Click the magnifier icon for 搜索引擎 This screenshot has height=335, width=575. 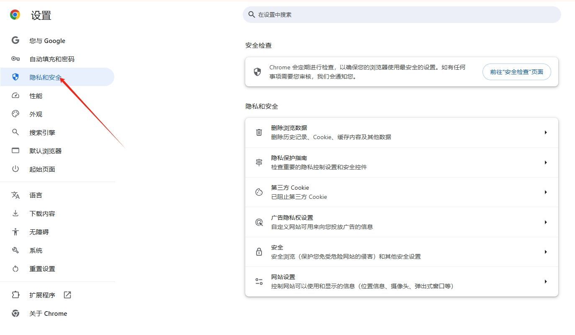[15, 132]
